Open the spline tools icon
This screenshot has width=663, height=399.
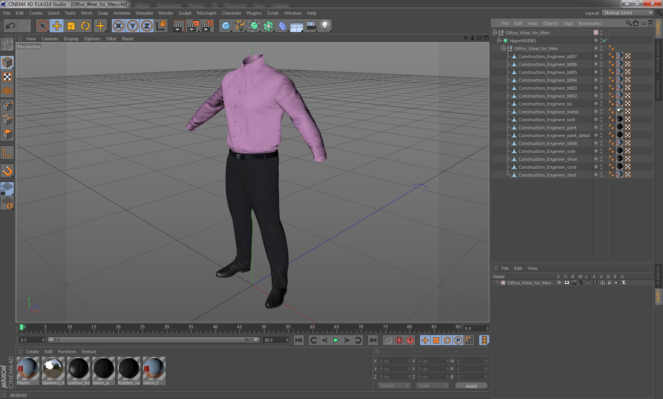click(240, 26)
